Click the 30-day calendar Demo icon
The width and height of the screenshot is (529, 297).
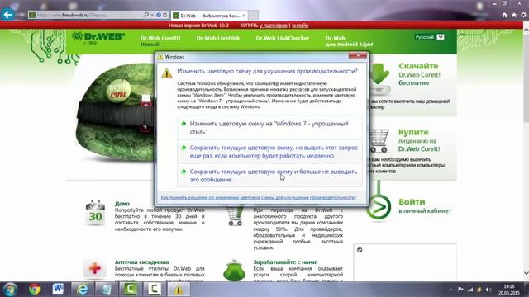tap(95, 213)
